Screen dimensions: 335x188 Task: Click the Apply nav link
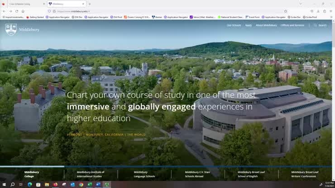248,25
